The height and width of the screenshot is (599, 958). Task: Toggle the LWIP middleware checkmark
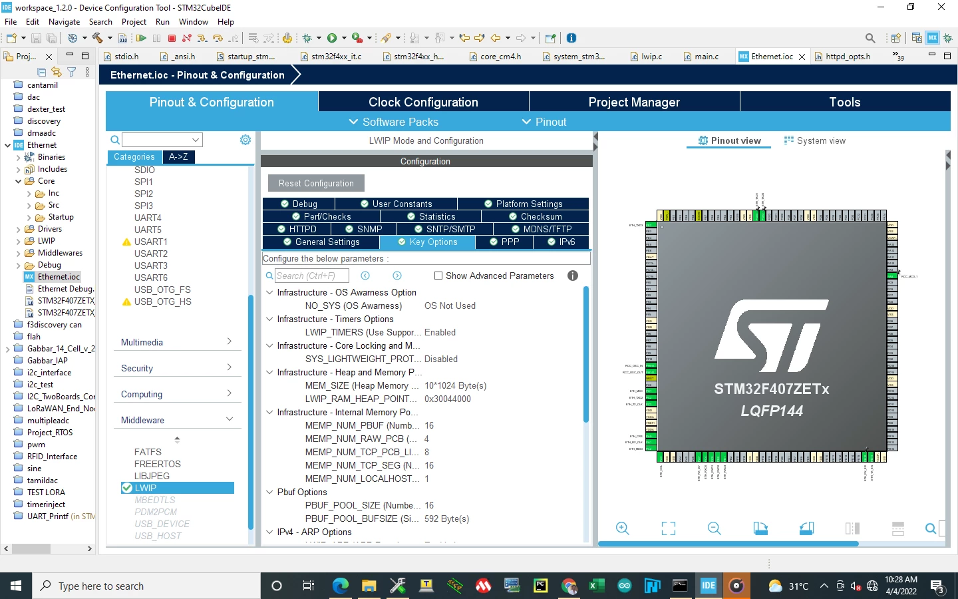(126, 488)
